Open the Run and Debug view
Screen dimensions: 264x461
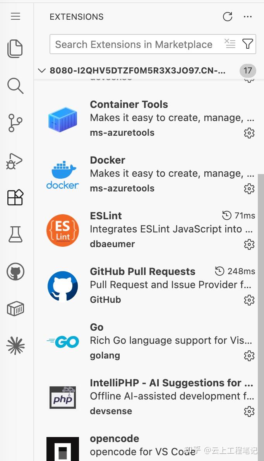click(x=14, y=161)
